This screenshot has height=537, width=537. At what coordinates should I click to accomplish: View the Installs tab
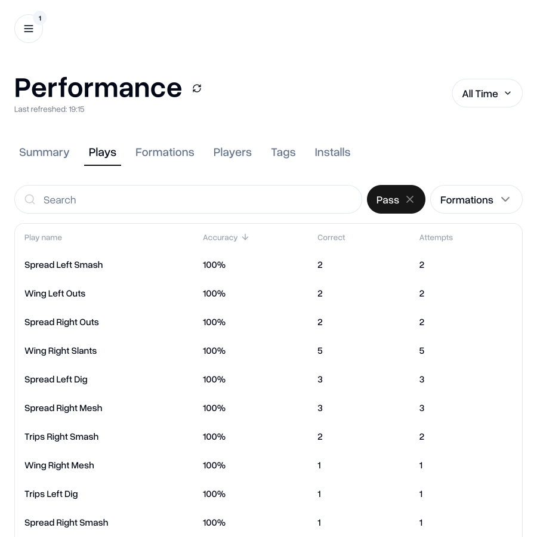(x=332, y=152)
